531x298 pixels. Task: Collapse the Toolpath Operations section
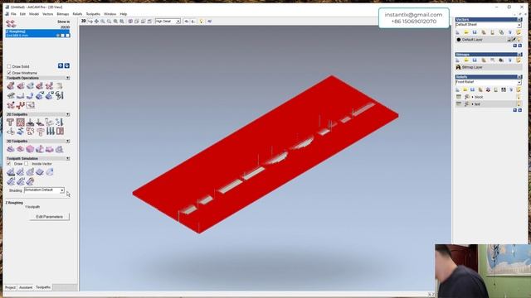(68, 78)
